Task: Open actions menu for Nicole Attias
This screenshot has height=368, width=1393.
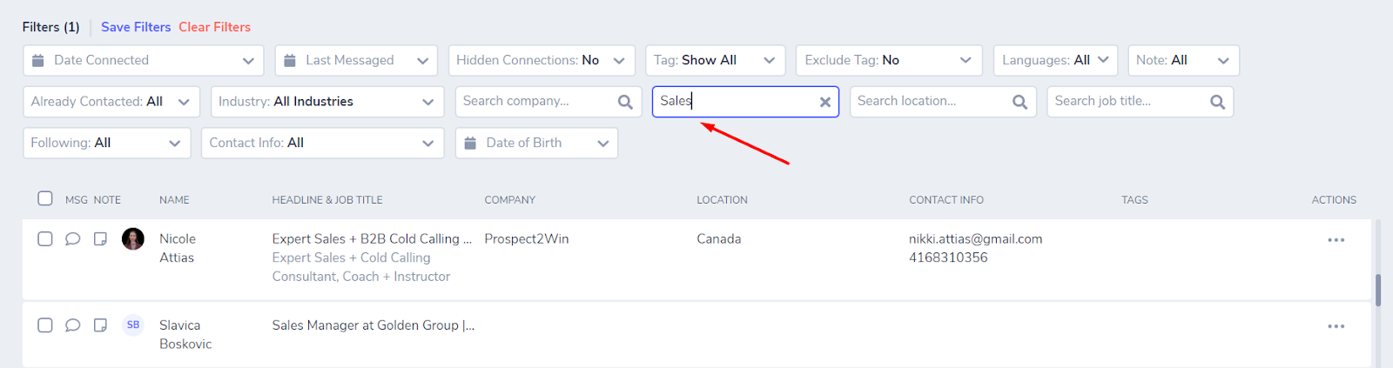Action: click(x=1336, y=239)
